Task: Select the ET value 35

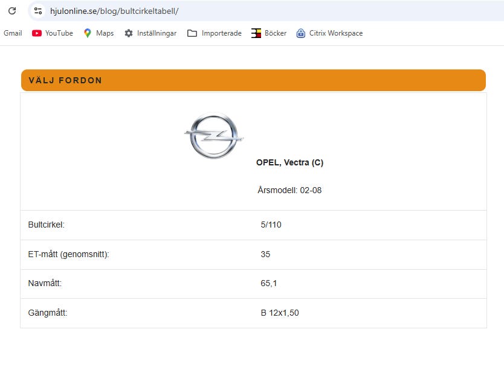Action: [265, 254]
